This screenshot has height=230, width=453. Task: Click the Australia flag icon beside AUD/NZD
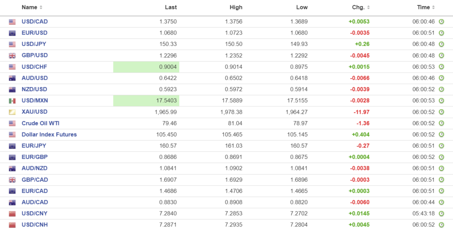[12, 169]
